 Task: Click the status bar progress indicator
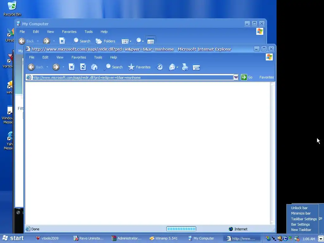click(181, 229)
